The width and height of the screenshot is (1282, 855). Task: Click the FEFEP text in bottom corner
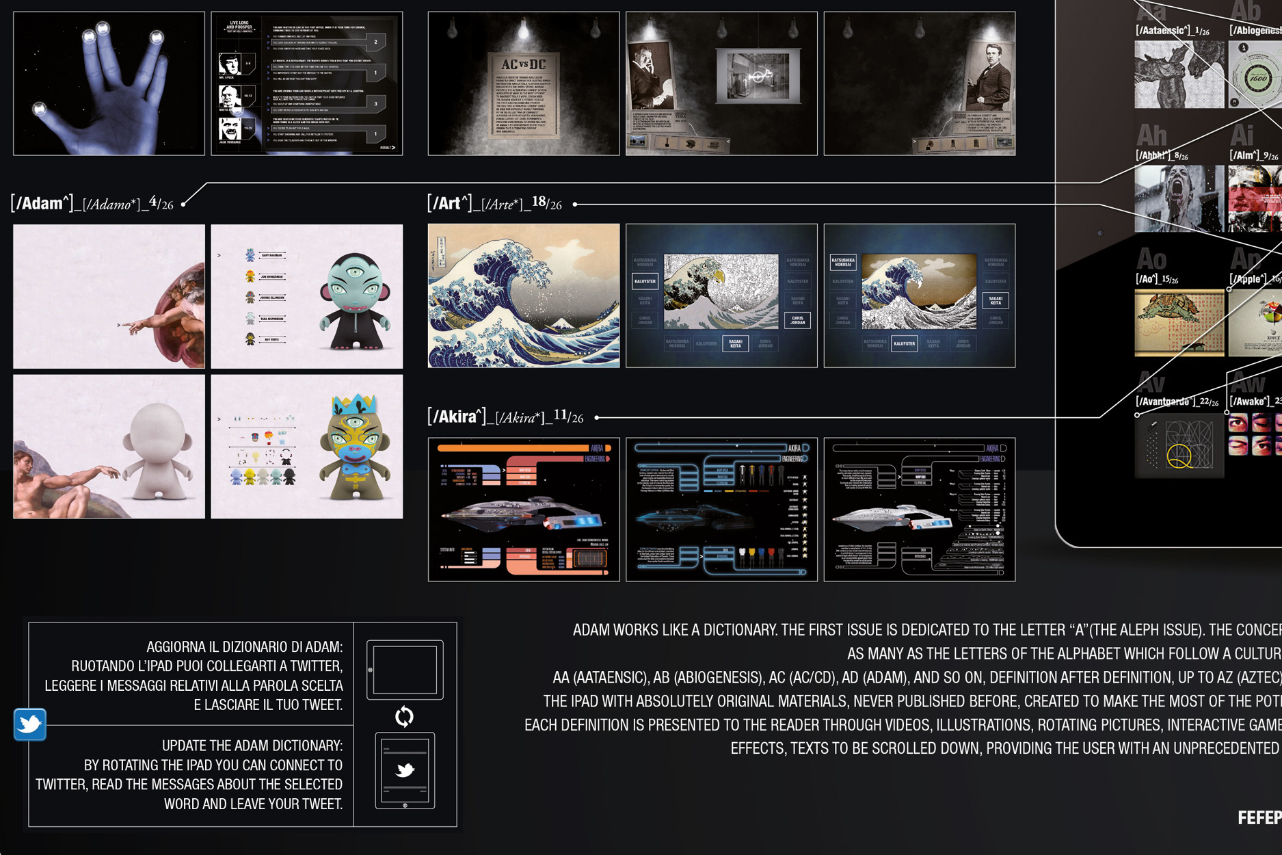[1259, 818]
